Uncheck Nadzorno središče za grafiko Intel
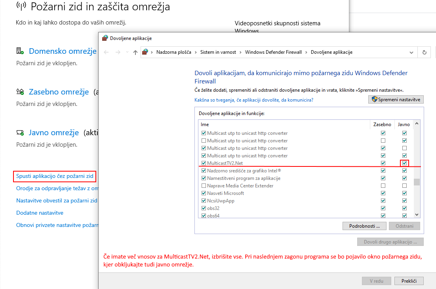Viewport: 436px width, 289px height. 204,170
